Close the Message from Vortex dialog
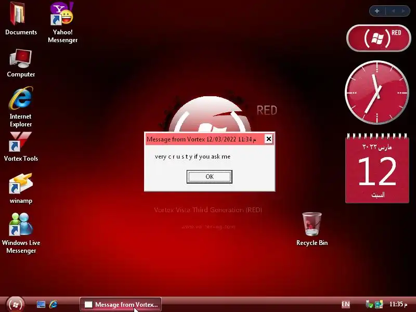 [x=268, y=139]
